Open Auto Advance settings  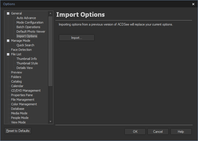pos(26,18)
